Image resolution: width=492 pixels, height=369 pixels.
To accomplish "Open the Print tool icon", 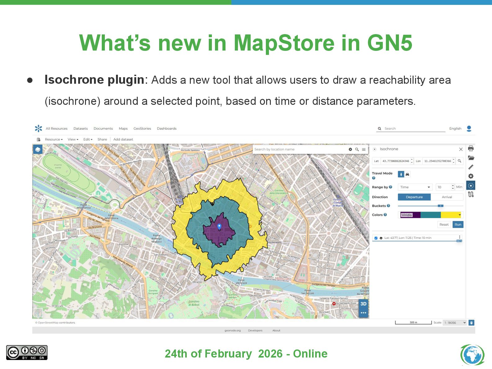I will [471, 149].
